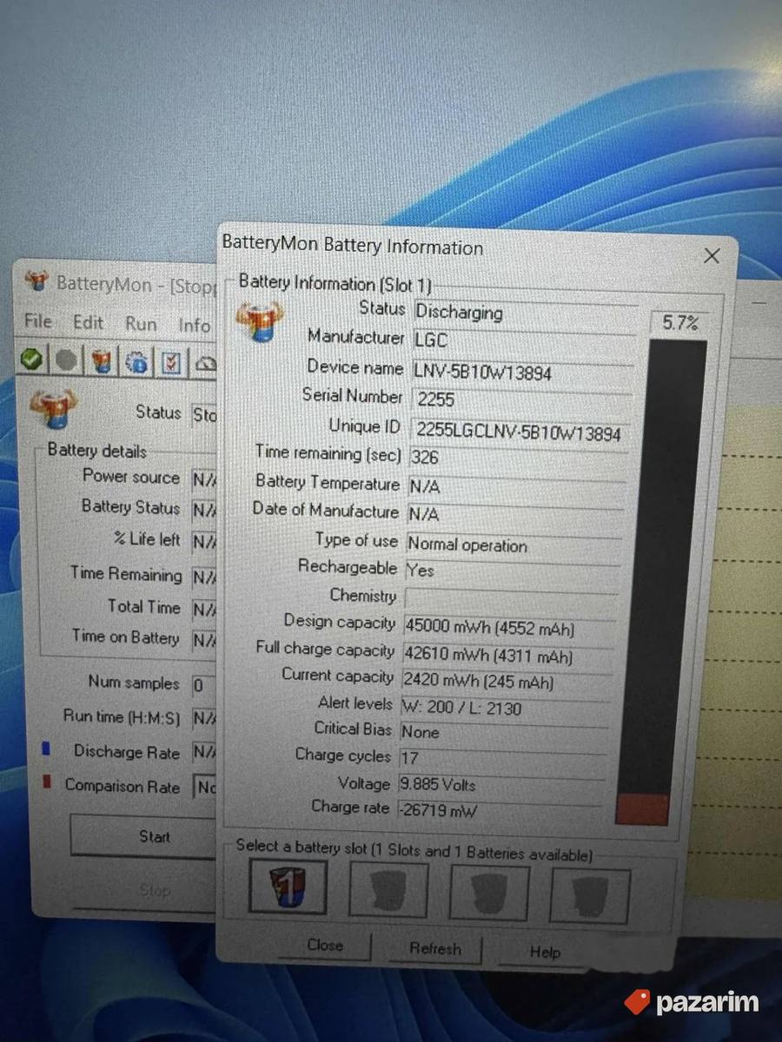Click the Device name field LNV-5B10W13894

(x=521, y=372)
